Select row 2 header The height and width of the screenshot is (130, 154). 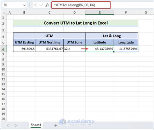(x=3, y=23)
